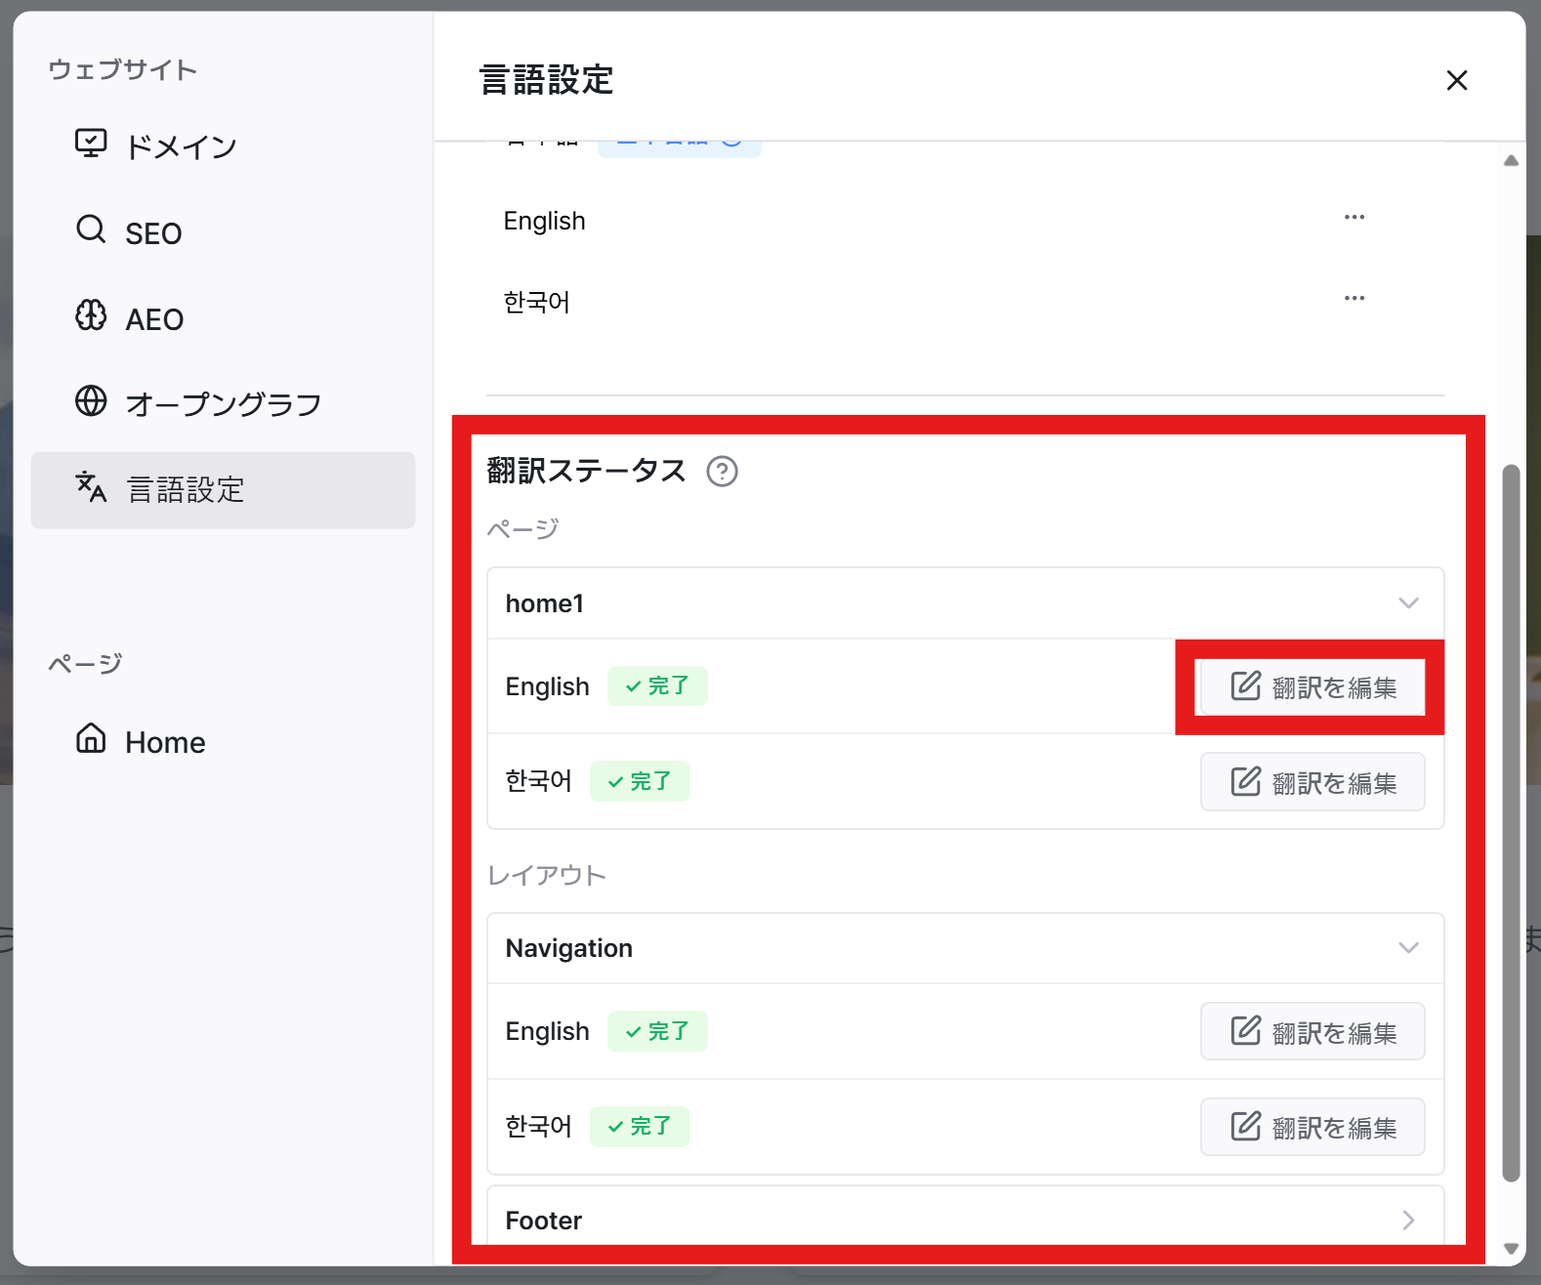Click the magnifier icon beside SEO
This screenshot has width=1541, height=1285.
tap(91, 229)
